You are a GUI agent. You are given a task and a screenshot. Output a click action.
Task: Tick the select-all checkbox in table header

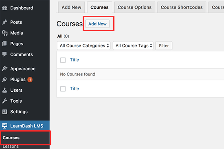click(63, 60)
